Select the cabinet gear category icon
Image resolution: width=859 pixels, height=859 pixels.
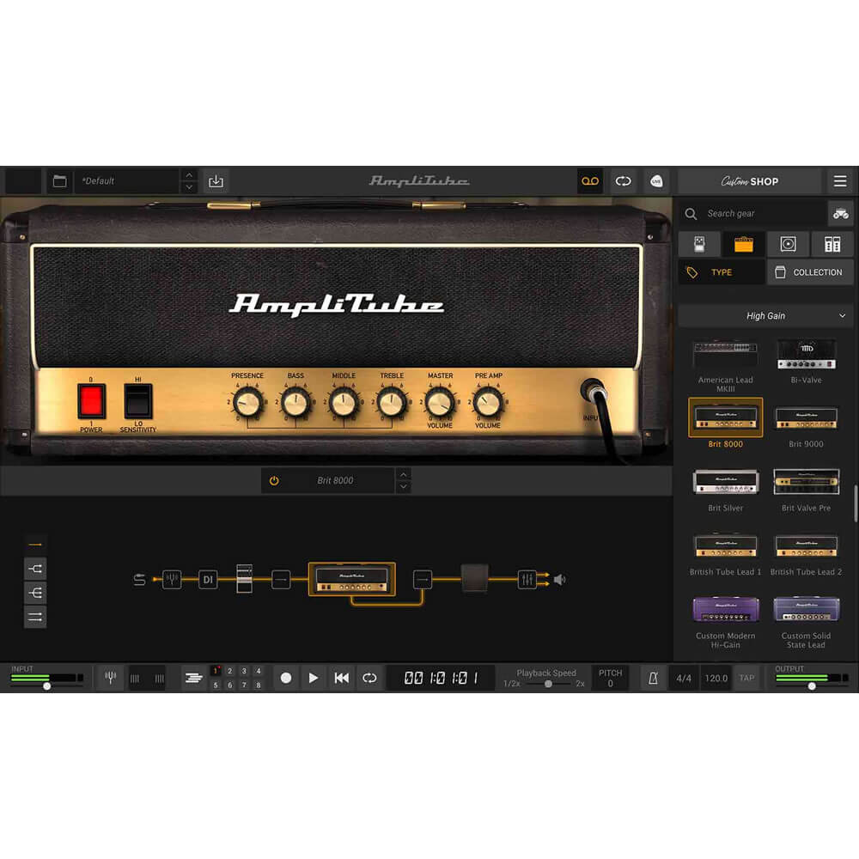pos(788,244)
